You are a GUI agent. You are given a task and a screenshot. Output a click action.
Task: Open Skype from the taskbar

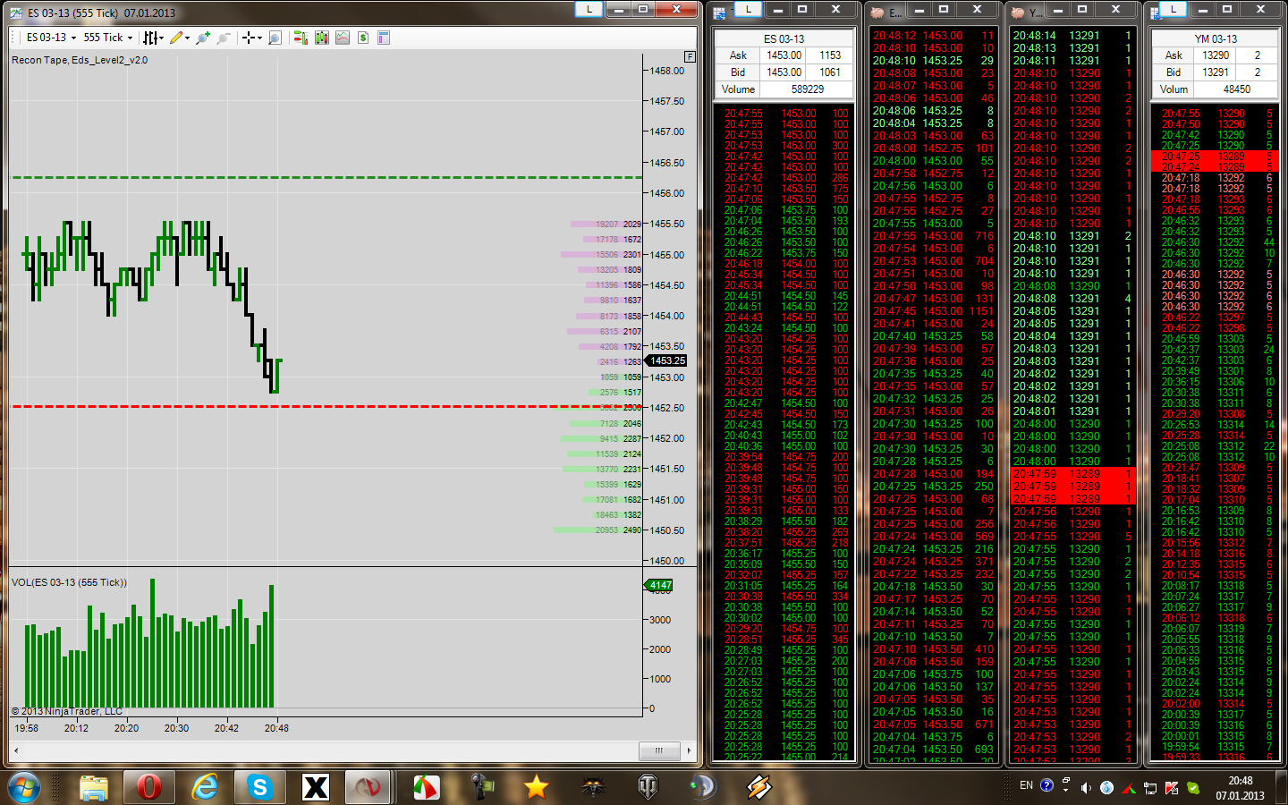tap(260, 787)
